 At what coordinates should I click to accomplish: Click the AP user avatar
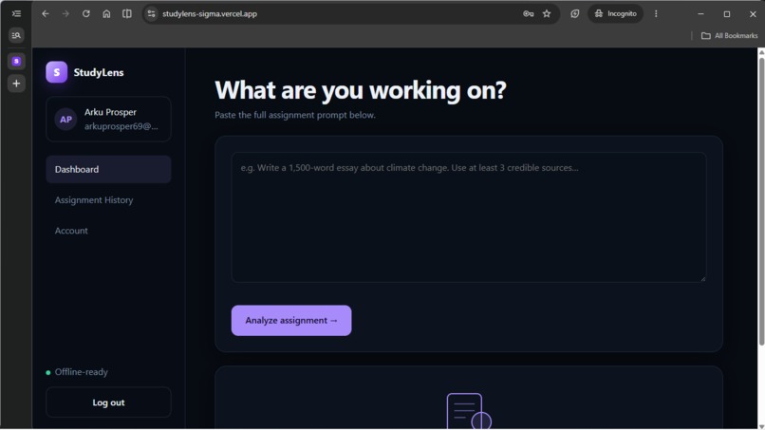pos(65,120)
